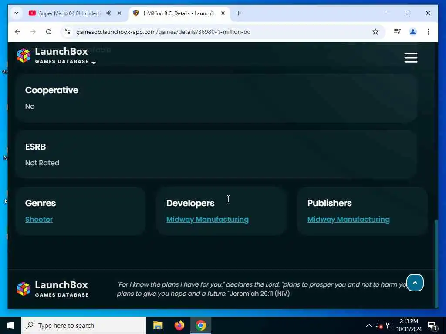
Task: Open the Shooter genre link
Action: point(39,219)
